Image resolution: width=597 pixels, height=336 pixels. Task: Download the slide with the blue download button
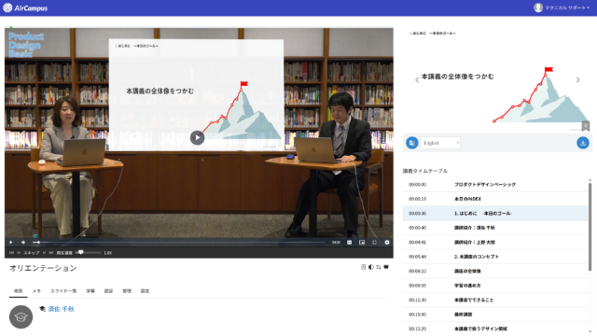582,143
